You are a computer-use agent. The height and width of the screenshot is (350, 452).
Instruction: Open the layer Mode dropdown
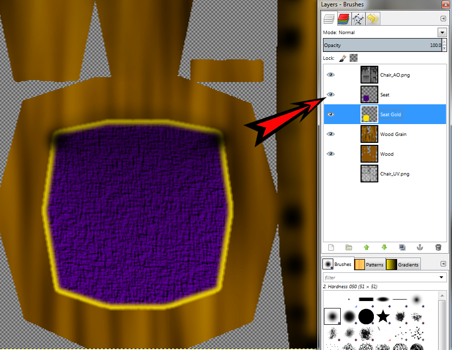(442, 33)
